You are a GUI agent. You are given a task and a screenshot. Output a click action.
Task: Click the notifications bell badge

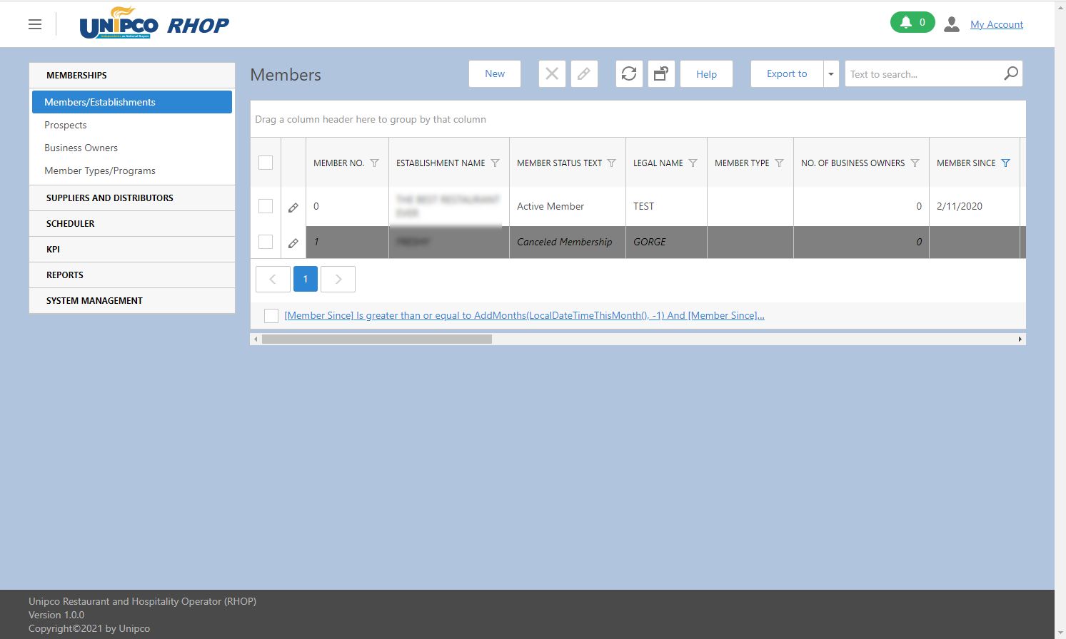click(912, 22)
